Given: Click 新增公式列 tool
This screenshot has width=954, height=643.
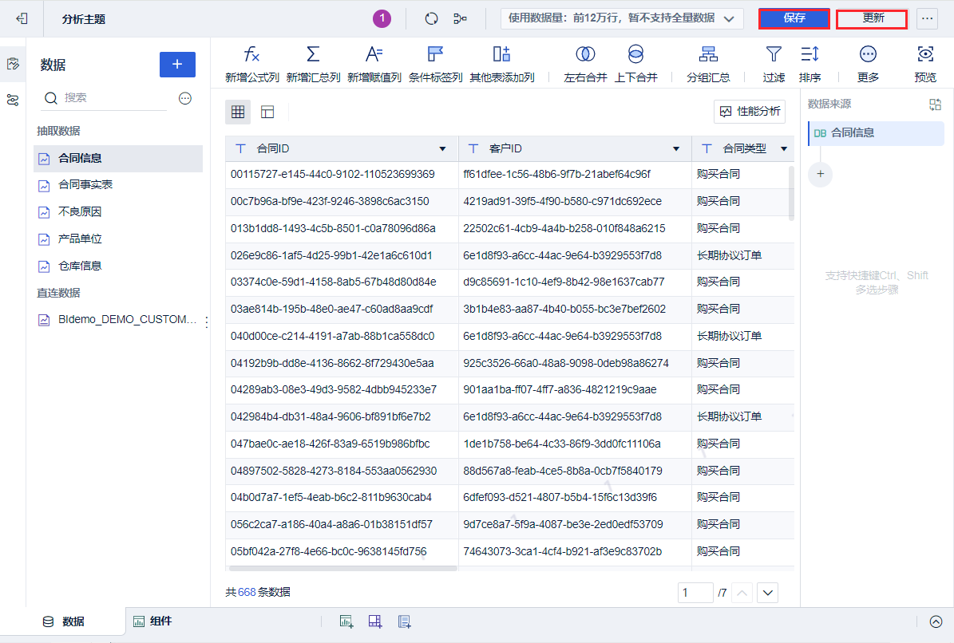Looking at the screenshot, I should (252, 63).
